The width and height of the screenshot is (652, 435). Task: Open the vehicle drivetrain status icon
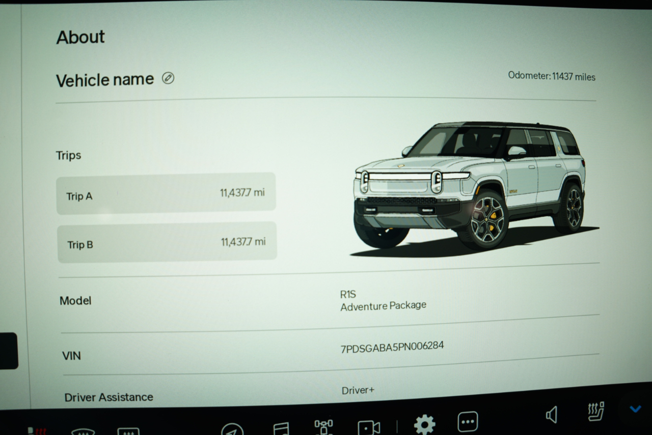point(323,426)
